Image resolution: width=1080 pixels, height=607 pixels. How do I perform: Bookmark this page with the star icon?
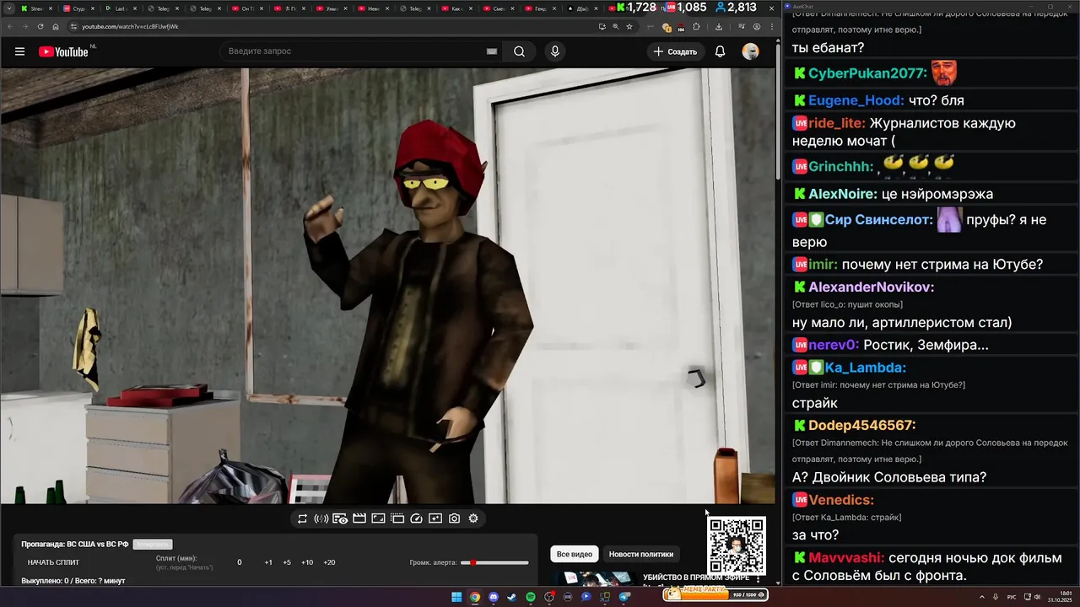[629, 26]
